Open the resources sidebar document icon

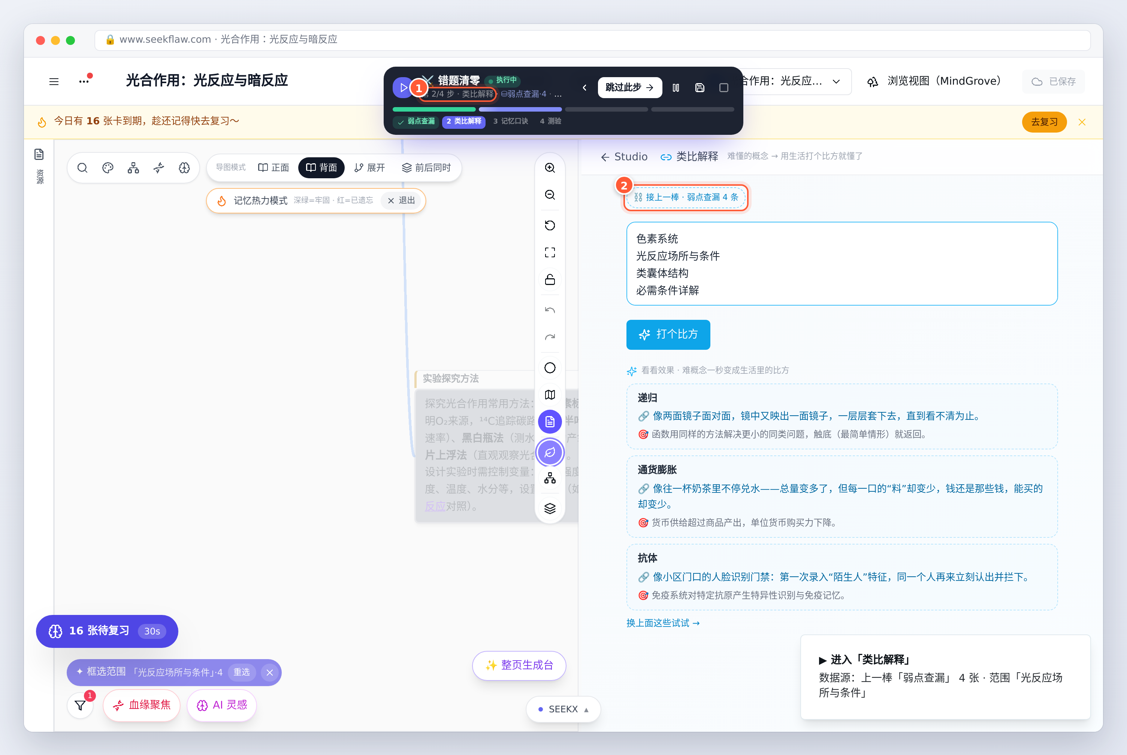point(39,154)
